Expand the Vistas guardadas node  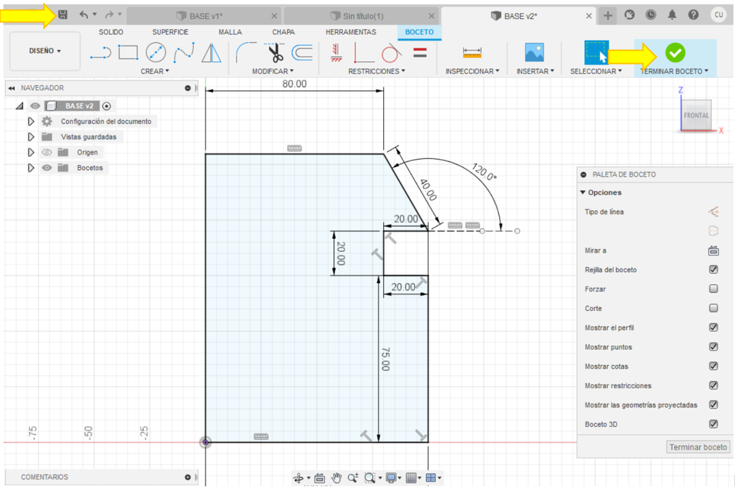point(31,137)
